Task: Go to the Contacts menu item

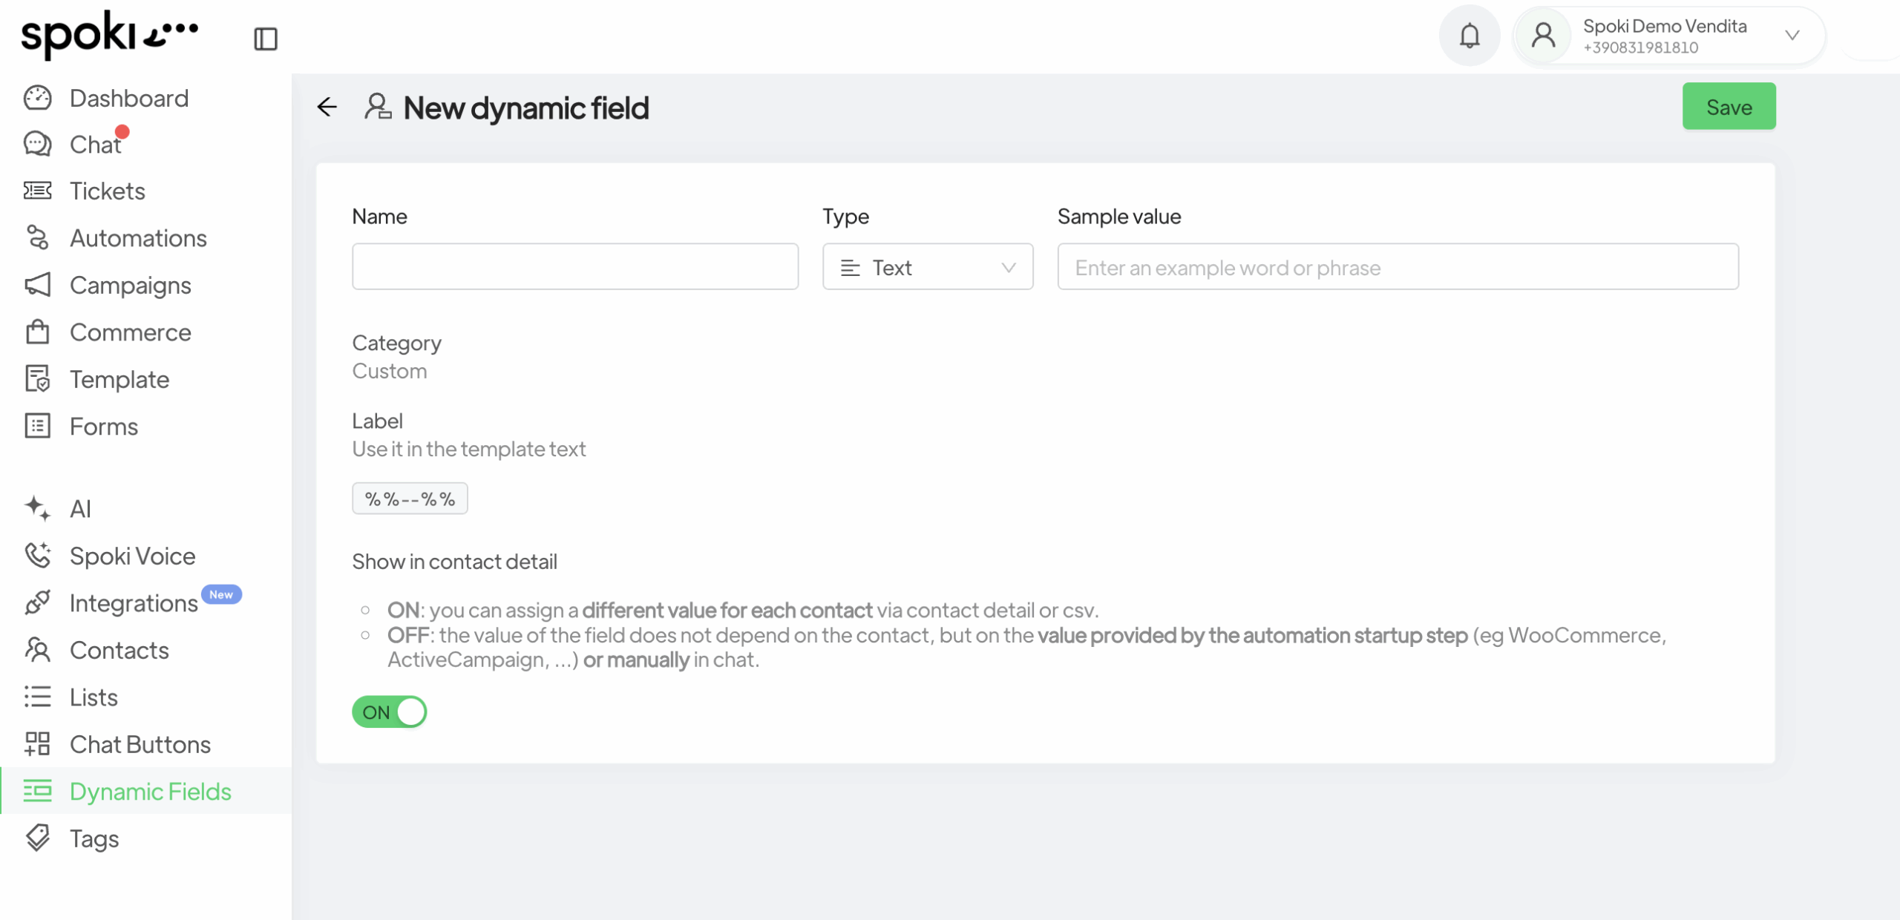Action: [x=119, y=650]
